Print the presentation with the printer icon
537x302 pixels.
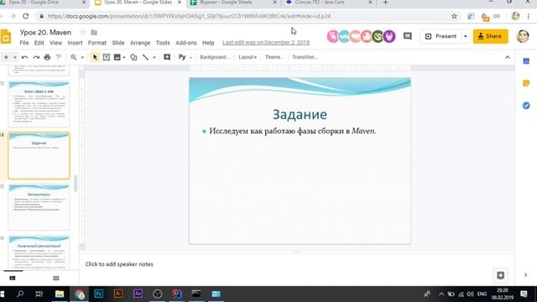pos(47,57)
